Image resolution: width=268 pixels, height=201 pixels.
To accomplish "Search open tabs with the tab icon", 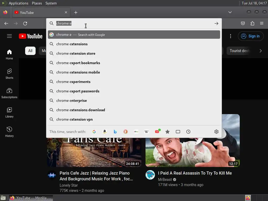I will pyautogui.click(x=178, y=132).
